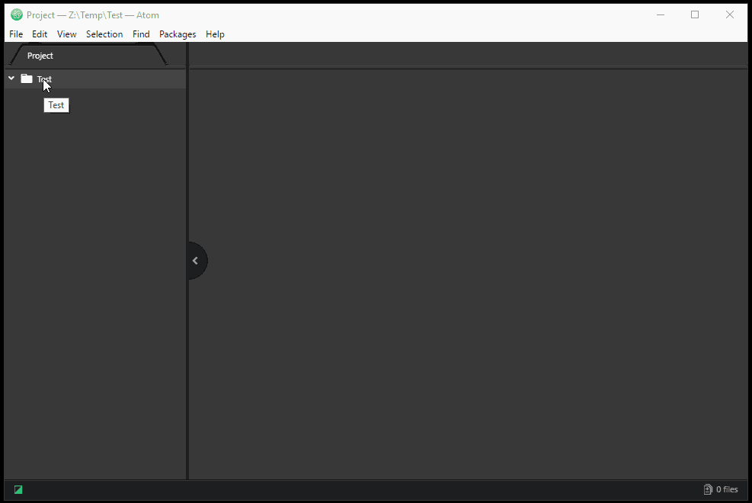The image size is (752, 503).
Task: Open the View menu
Action: (66, 34)
